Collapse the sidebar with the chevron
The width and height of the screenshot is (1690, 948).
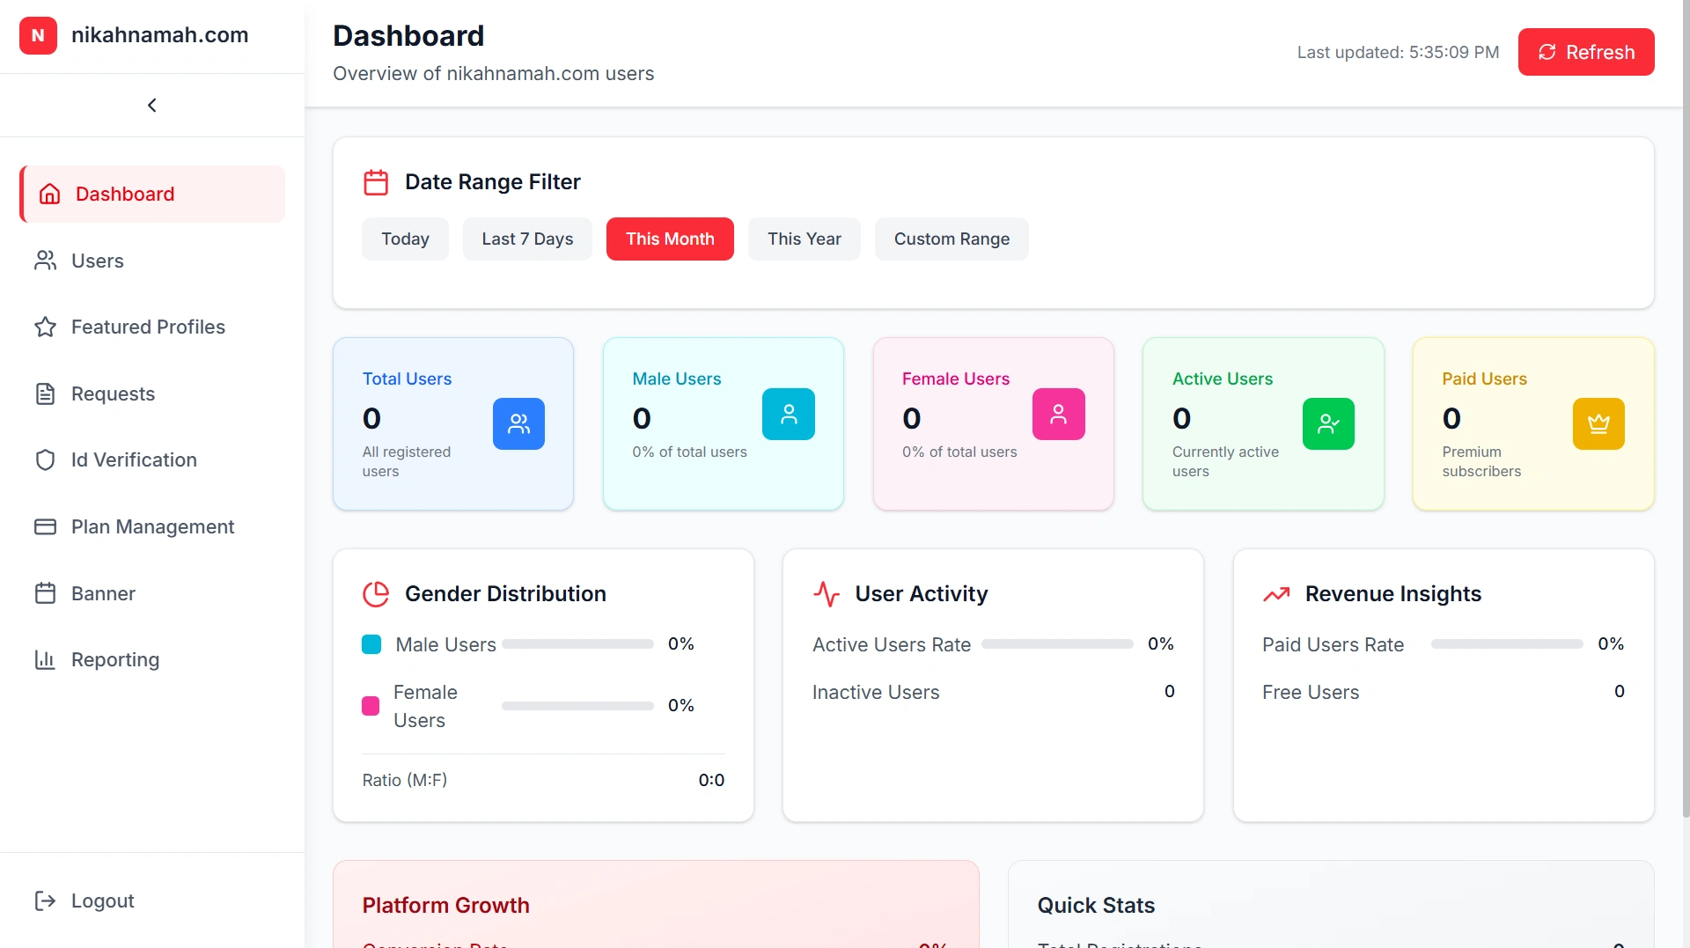click(x=151, y=105)
